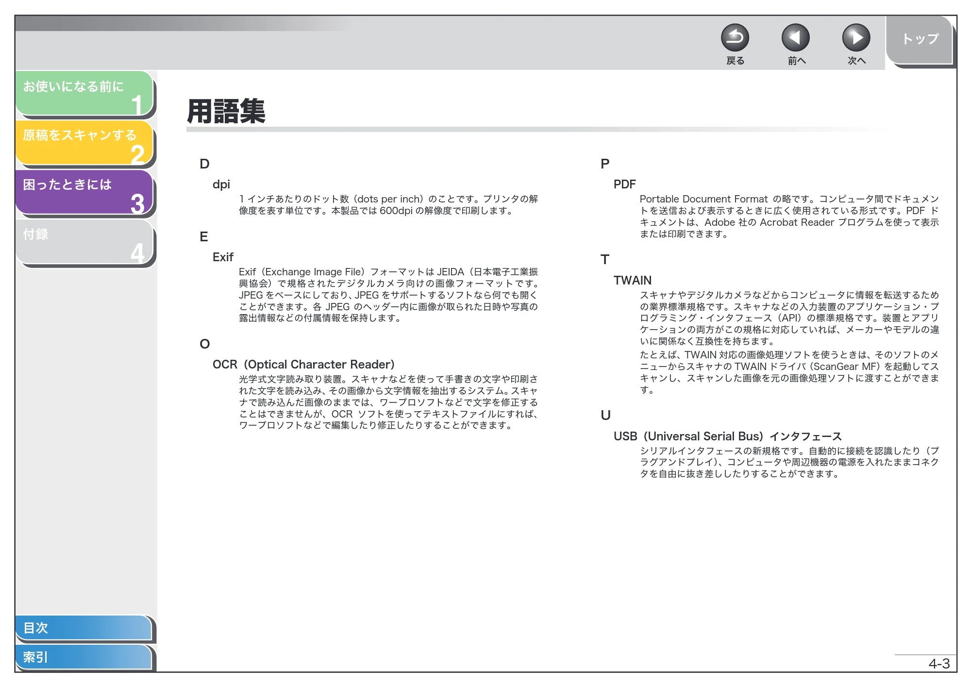Viewport: 971px width, 687px height.
Task: Click the TWAIN paragraph mentioning ScanGear MF
Action: pos(789,372)
